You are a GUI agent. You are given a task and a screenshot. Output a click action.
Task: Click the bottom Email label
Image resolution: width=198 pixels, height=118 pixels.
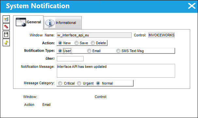46,105
